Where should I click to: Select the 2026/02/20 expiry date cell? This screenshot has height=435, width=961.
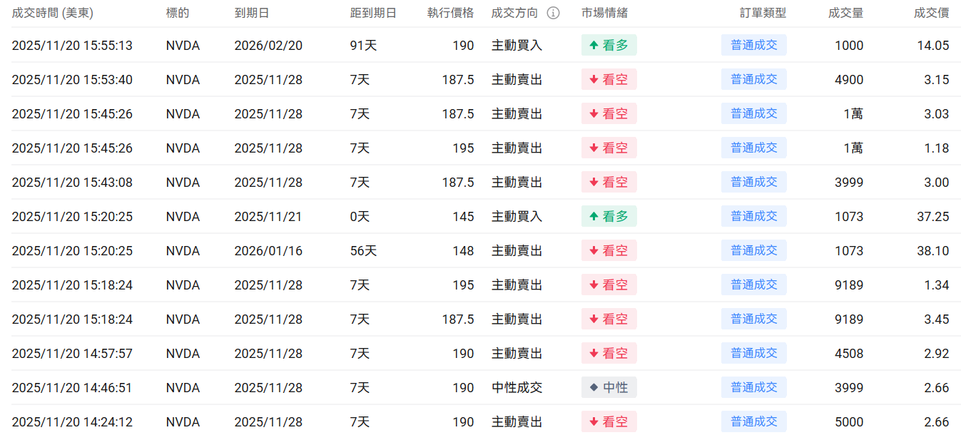268,46
